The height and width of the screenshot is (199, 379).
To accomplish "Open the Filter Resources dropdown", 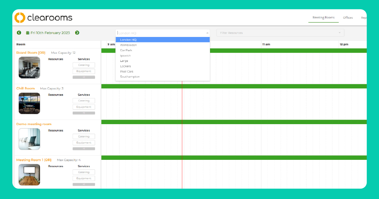I will coord(280,33).
